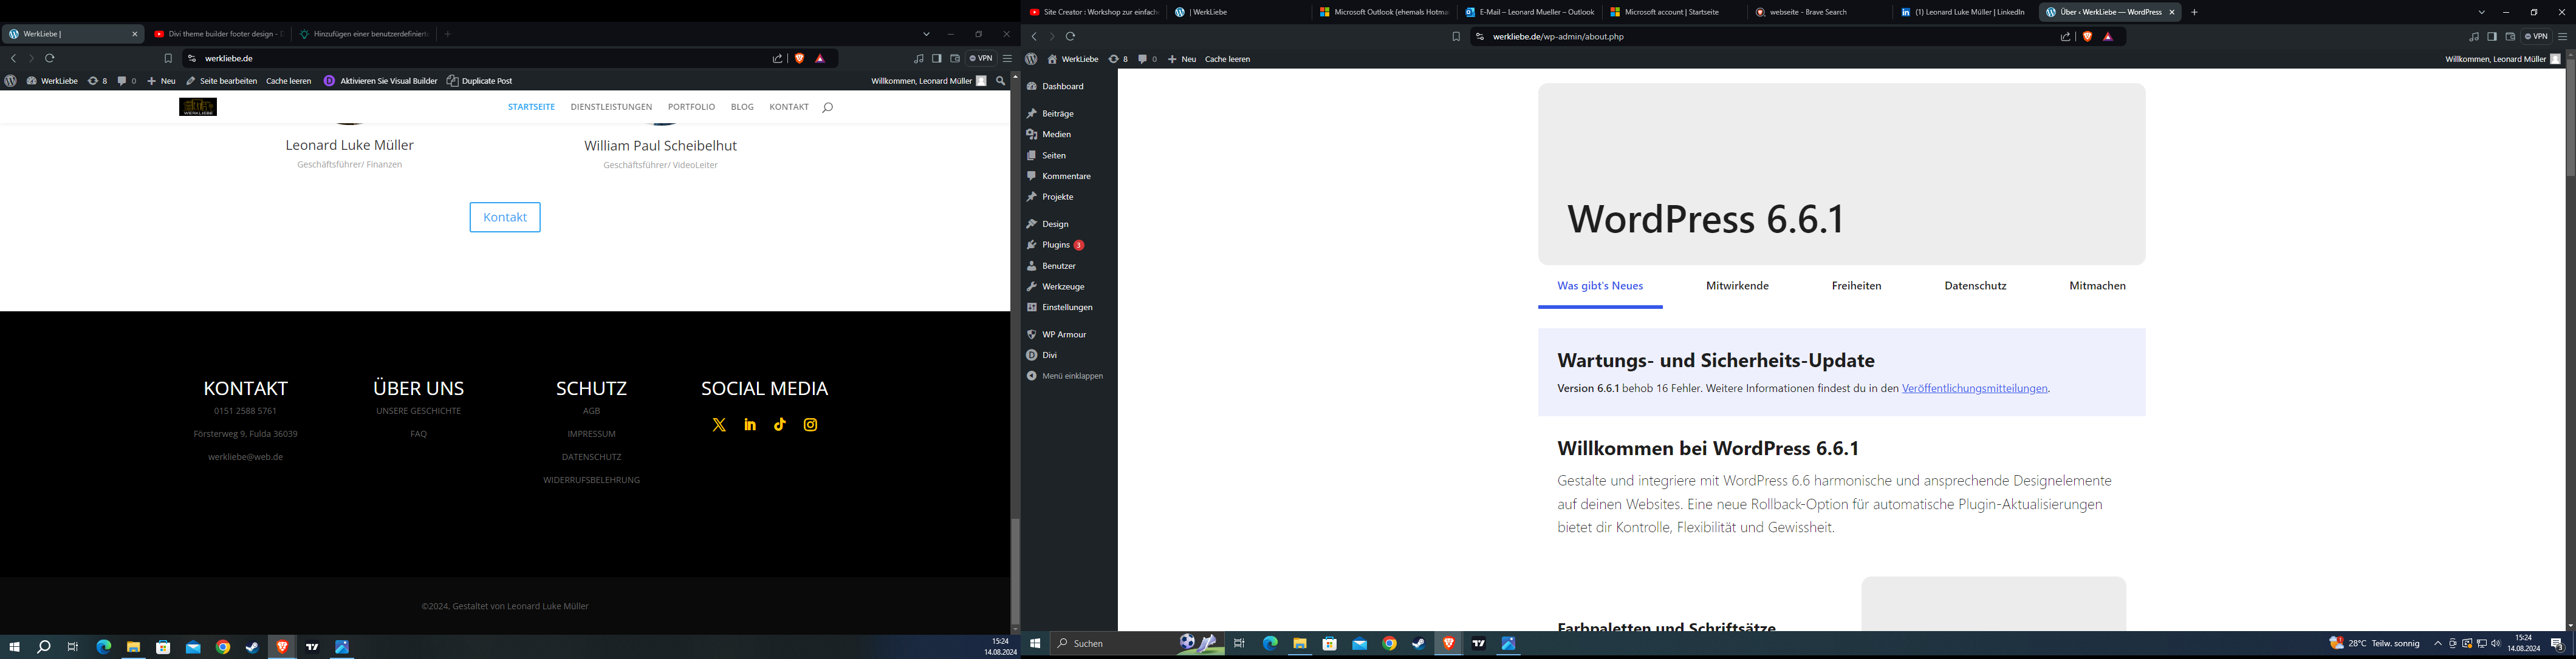The width and height of the screenshot is (2576, 659).
Task: Click the Kontakt button
Action: pyautogui.click(x=505, y=218)
